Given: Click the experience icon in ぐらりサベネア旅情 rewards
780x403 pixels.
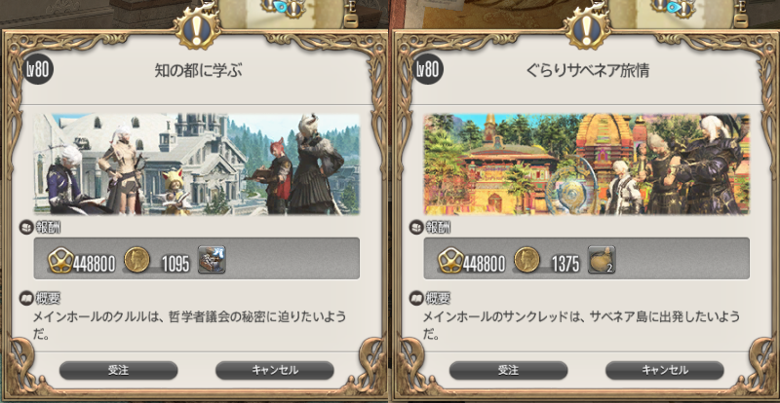Looking at the screenshot, I should [450, 260].
